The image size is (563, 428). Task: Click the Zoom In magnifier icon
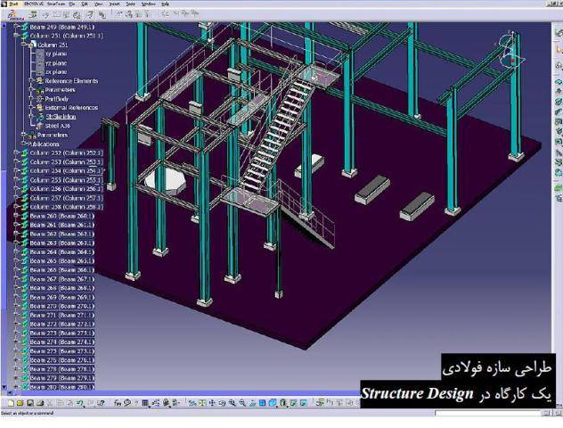233,403
